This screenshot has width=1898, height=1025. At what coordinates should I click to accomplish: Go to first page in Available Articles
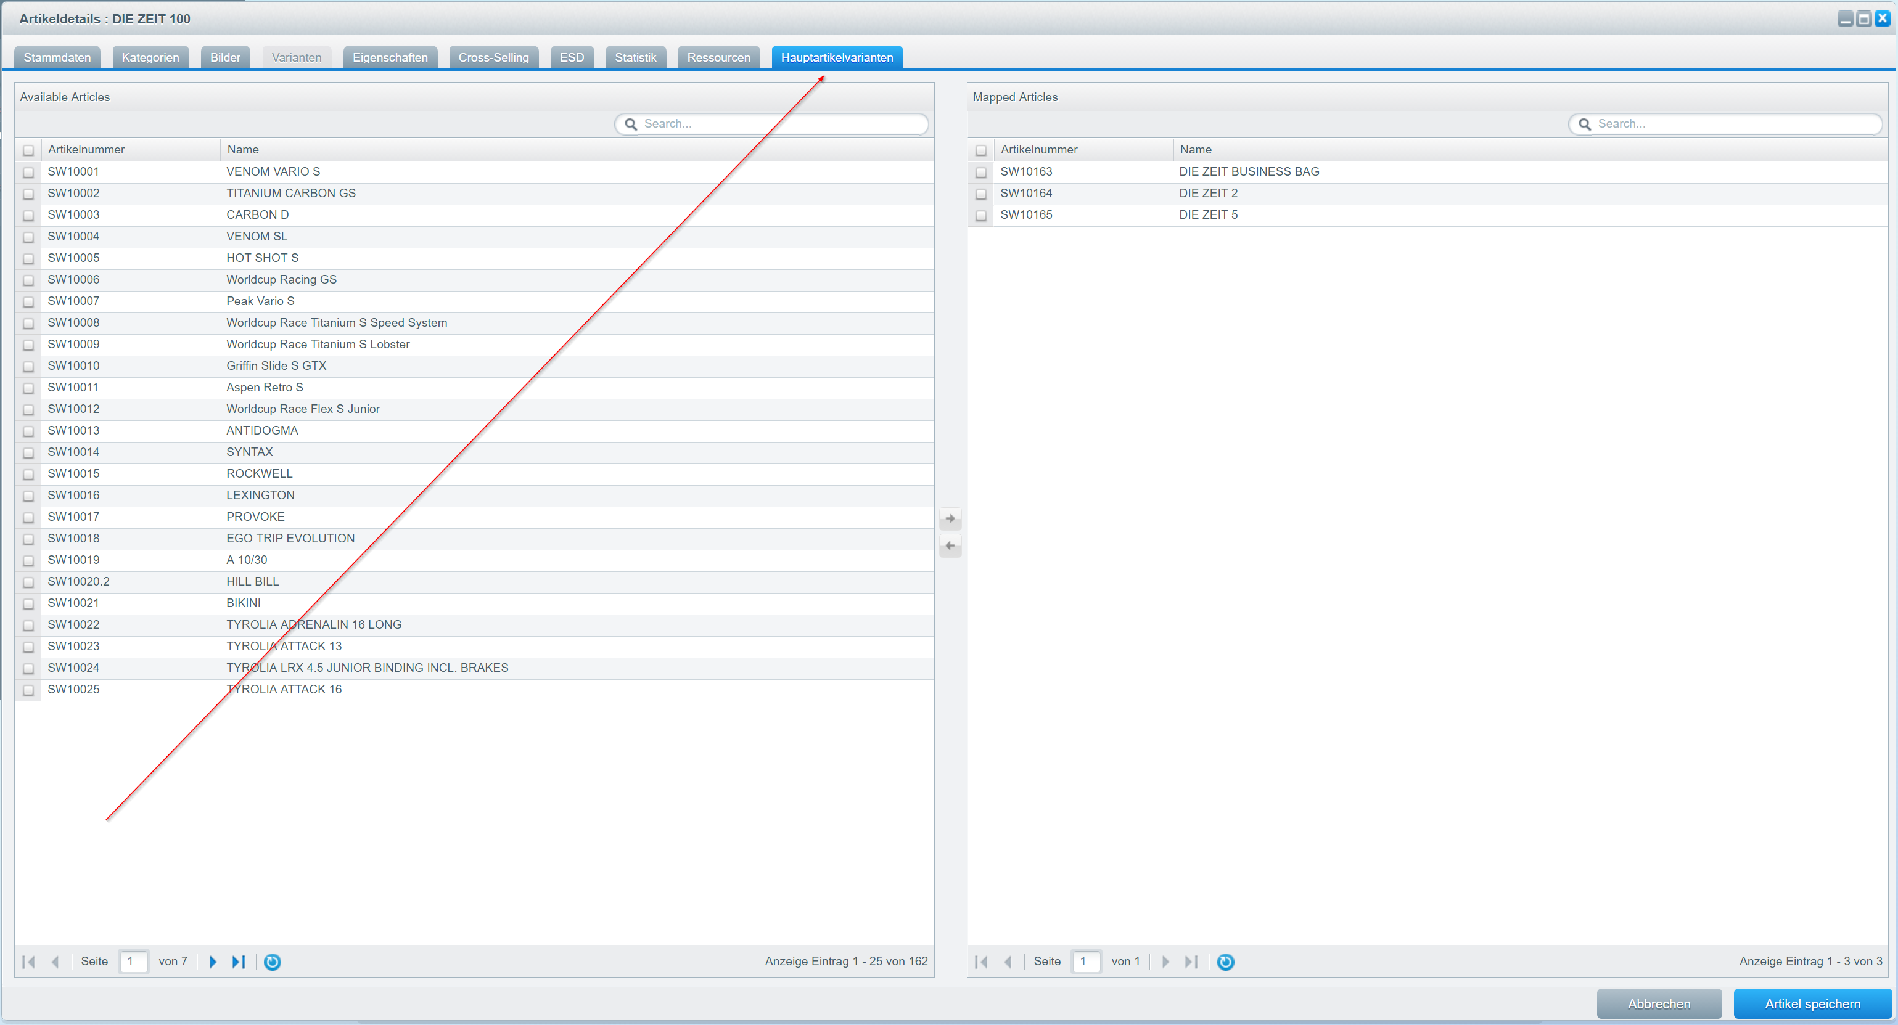[29, 962]
